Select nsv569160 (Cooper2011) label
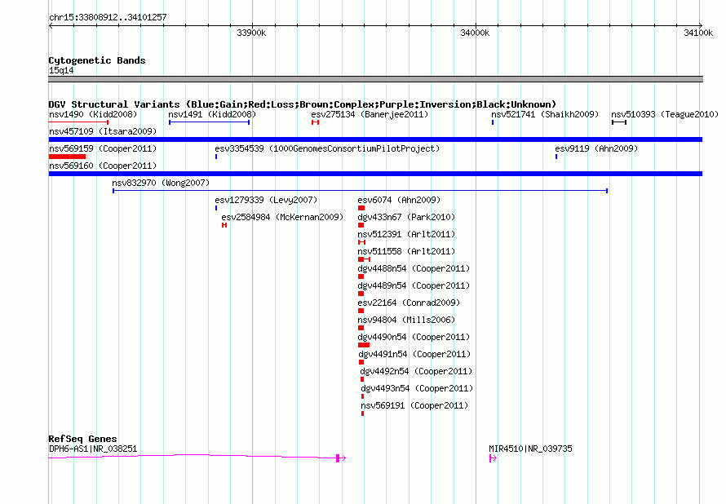This screenshot has height=504, width=726. pyautogui.click(x=103, y=166)
